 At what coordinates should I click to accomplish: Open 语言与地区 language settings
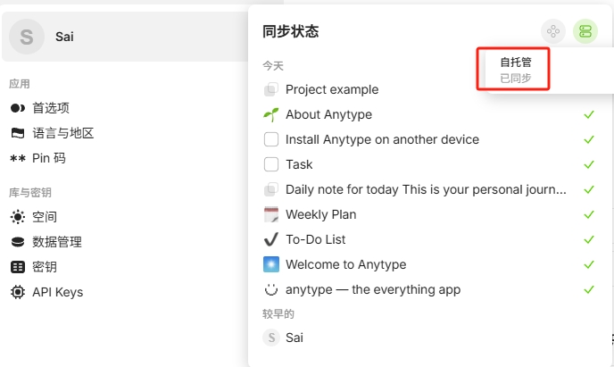coord(52,133)
